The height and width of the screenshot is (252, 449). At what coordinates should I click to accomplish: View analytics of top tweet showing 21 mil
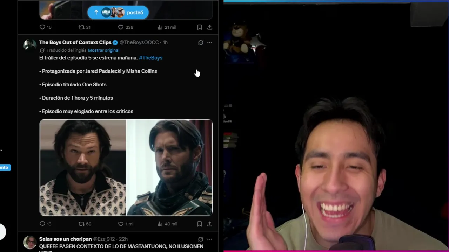(x=167, y=27)
